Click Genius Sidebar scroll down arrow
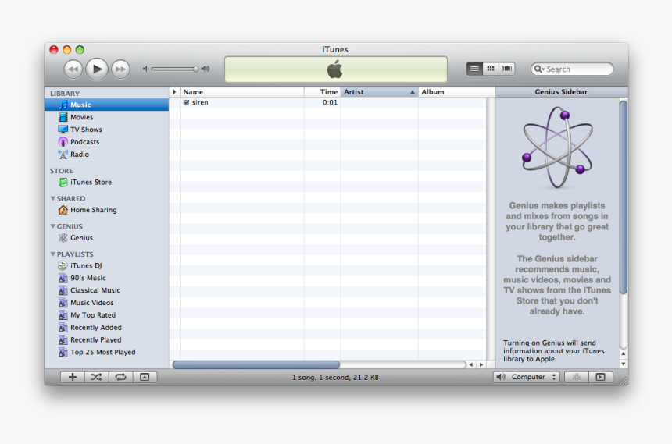This screenshot has width=672, height=444. (x=623, y=364)
